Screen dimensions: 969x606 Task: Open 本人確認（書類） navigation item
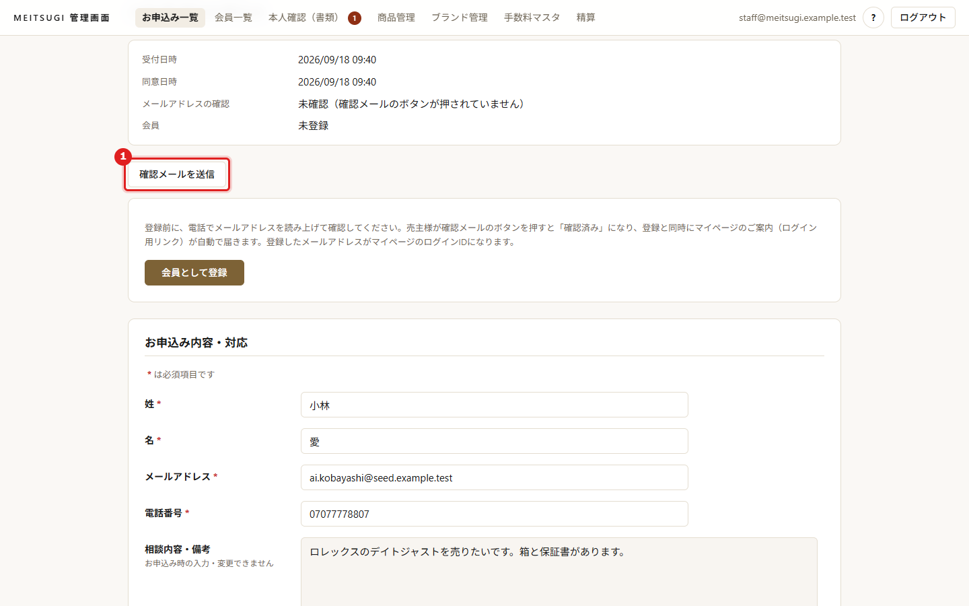[314, 18]
